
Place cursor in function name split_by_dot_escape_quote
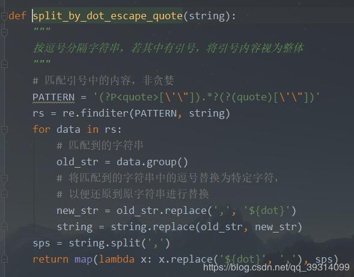[x=108, y=16]
